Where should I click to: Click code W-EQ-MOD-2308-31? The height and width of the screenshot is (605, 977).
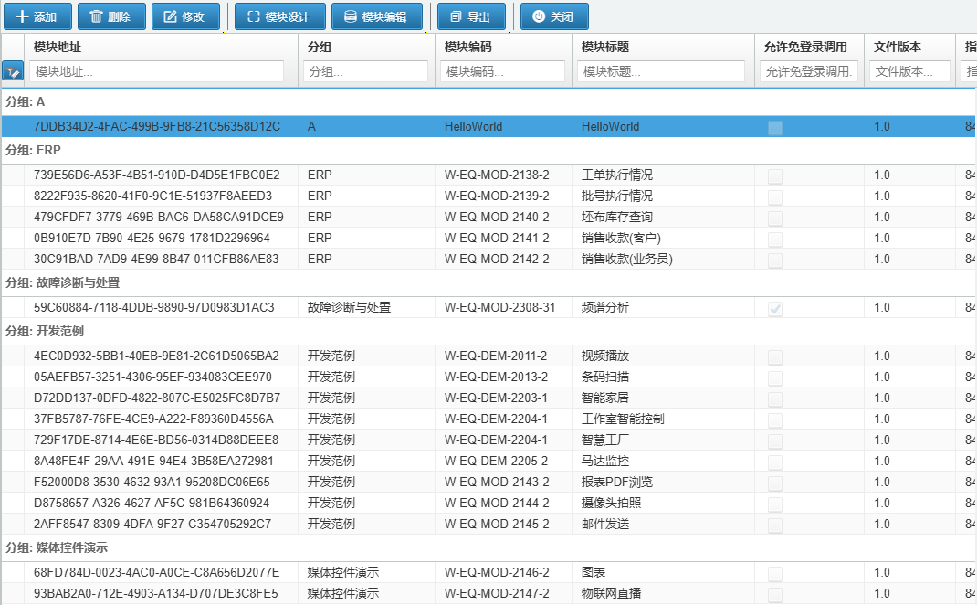point(499,307)
